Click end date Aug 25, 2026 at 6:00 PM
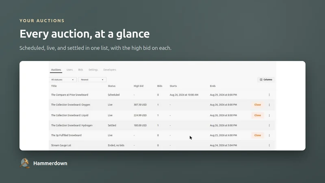 (223, 135)
